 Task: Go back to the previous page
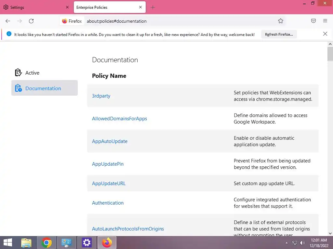tap(8, 21)
